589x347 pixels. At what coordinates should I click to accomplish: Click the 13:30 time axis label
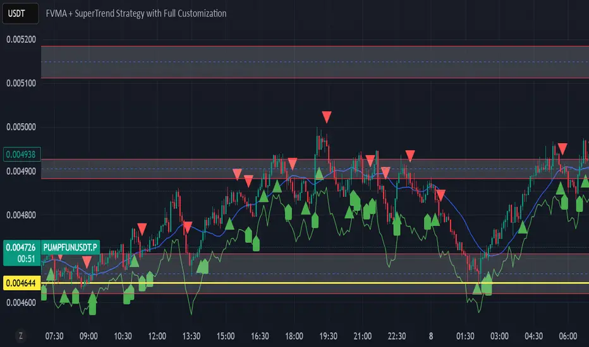(x=191, y=336)
